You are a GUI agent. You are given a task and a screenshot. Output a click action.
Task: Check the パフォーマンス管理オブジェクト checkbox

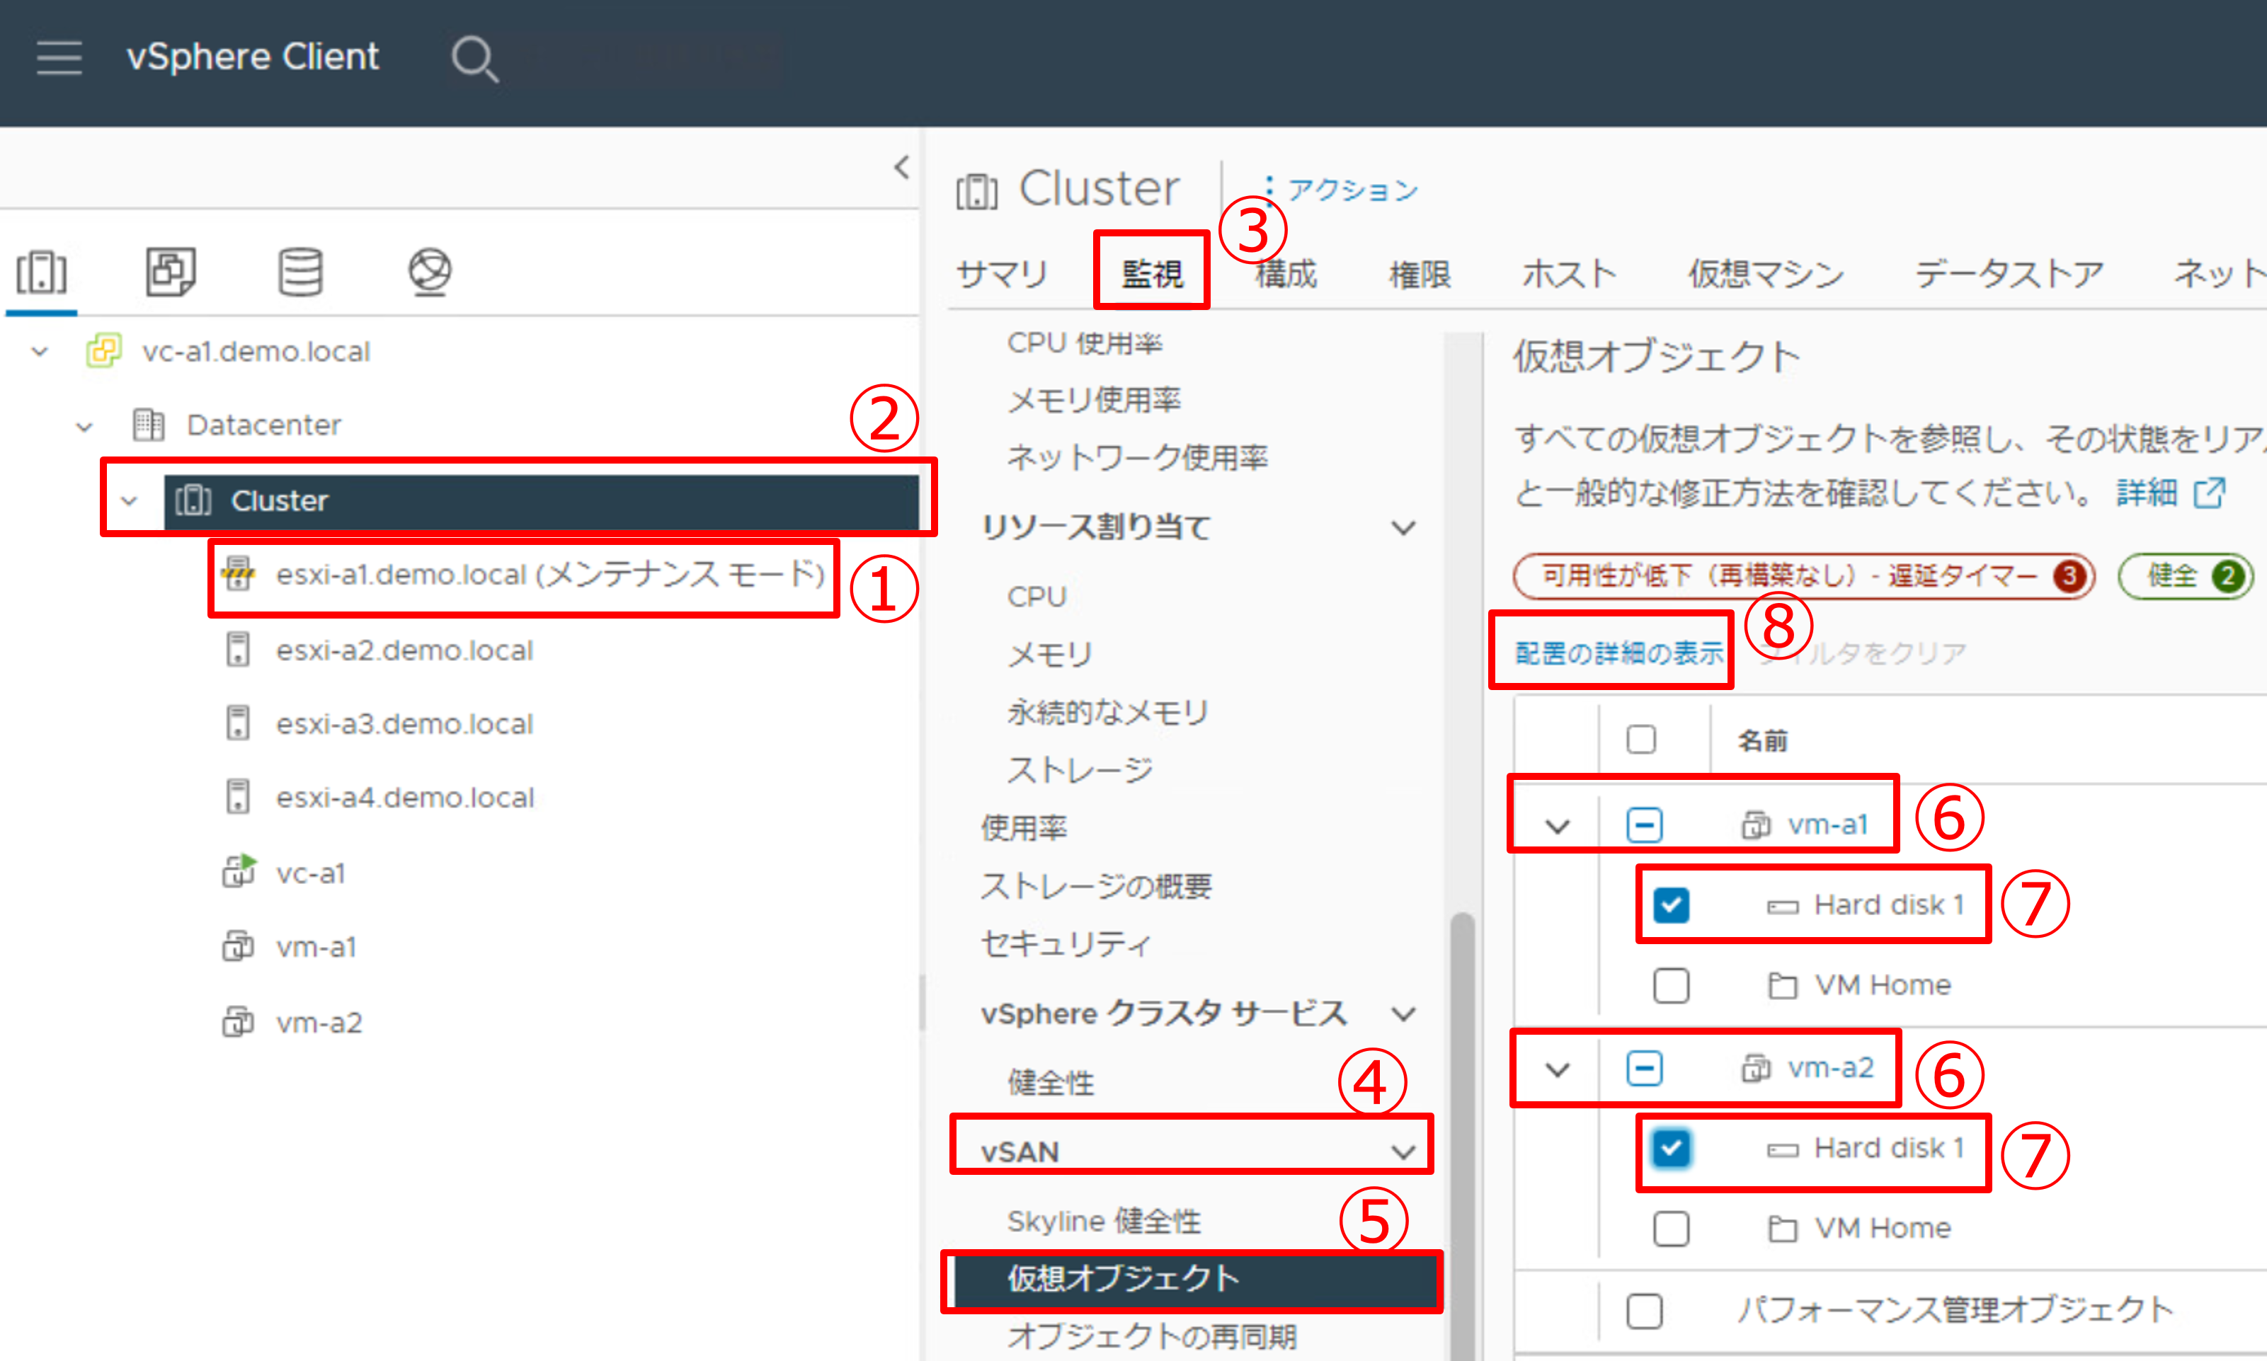(1644, 1311)
